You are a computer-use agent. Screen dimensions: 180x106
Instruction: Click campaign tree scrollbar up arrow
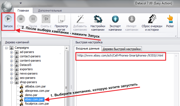[x=67, y=48]
